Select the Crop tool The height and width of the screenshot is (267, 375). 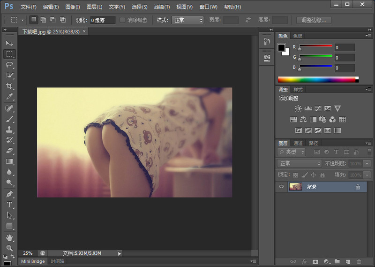click(x=9, y=86)
